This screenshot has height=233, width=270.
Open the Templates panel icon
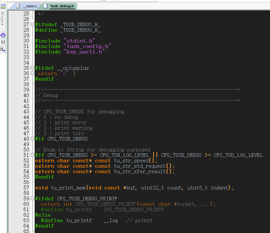3,50
